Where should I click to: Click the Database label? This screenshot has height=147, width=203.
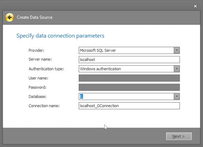(38, 97)
